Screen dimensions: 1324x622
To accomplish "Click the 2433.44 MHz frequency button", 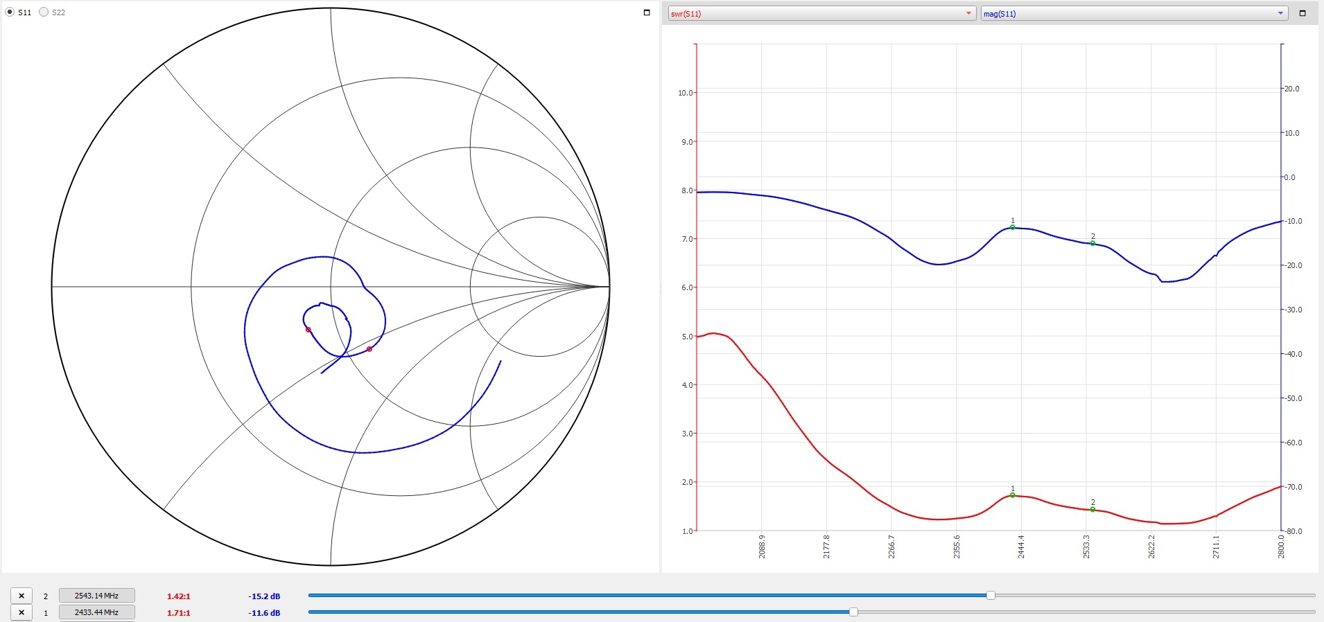I will click(96, 612).
